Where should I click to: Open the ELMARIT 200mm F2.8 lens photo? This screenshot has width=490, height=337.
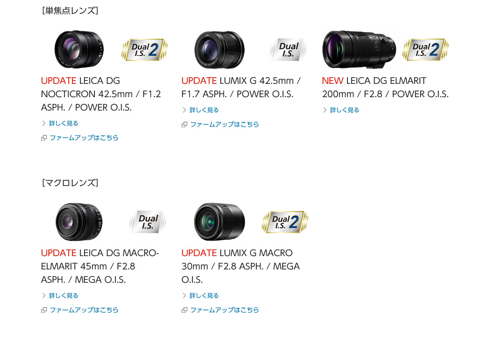click(360, 49)
